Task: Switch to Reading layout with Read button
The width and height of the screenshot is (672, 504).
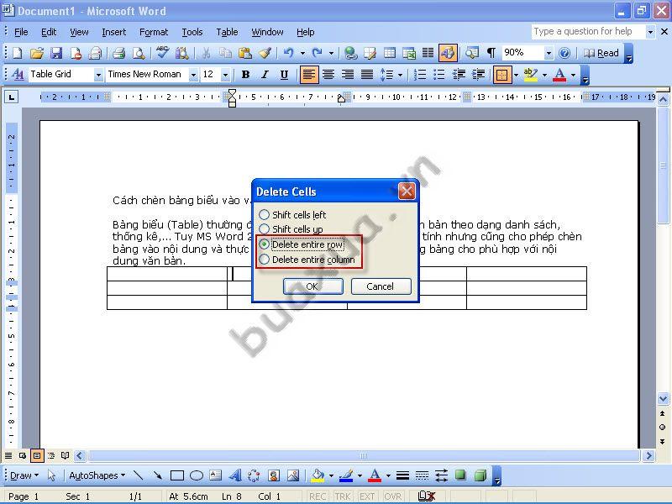Action: point(601,53)
